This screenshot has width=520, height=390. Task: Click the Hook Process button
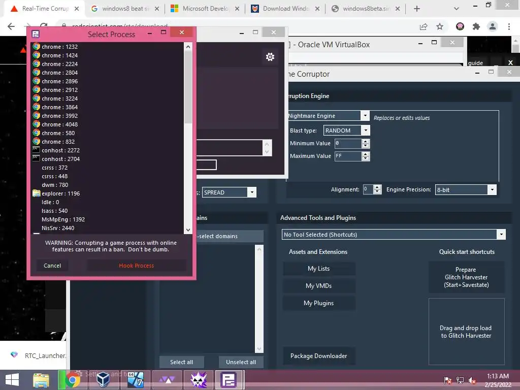click(136, 266)
